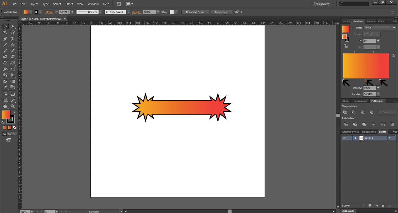Select the Blend tool
Viewport: 398px width, 213px height.
[13, 88]
